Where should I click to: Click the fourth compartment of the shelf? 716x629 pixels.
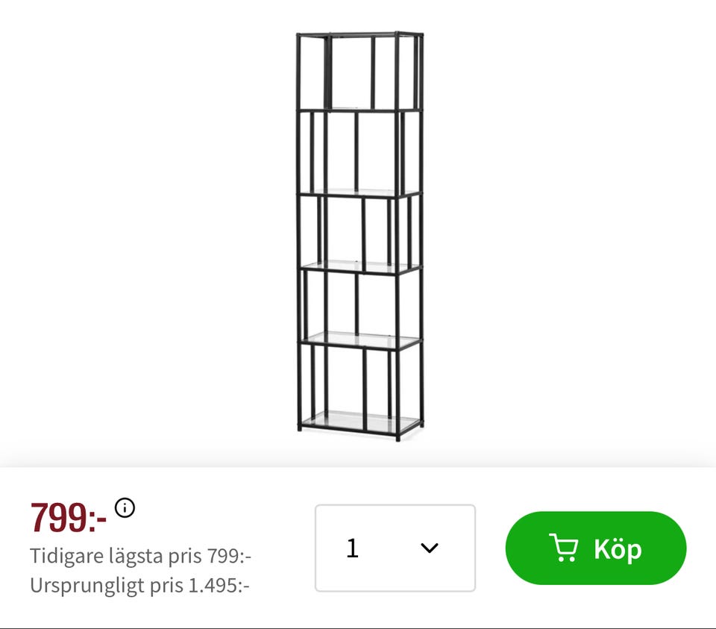359,307
